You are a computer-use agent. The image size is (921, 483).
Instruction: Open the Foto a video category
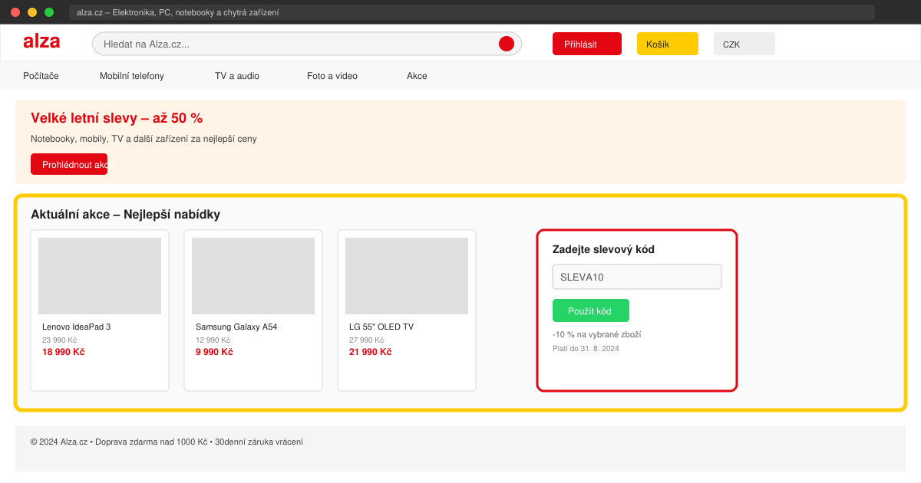332,76
